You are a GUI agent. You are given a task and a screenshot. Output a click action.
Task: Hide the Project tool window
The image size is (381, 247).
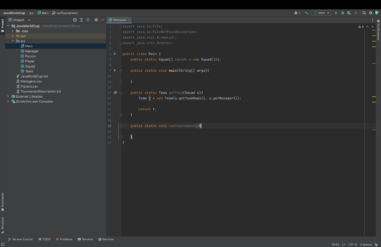coord(102,20)
